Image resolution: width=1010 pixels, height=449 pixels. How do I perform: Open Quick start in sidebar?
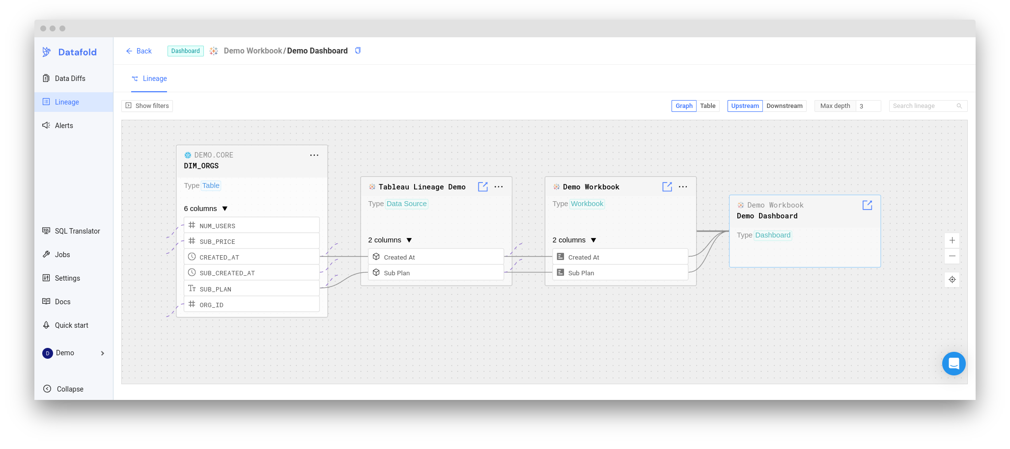[x=74, y=325]
